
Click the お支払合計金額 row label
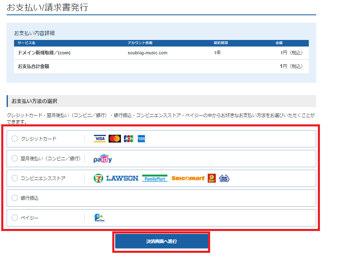click(x=33, y=66)
